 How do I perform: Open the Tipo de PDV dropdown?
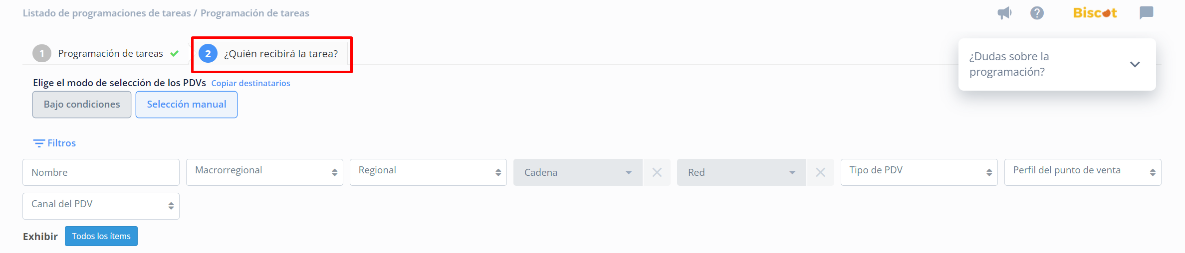pyautogui.click(x=919, y=172)
